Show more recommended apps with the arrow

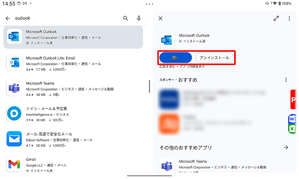pyautogui.click(x=286, y=147)
